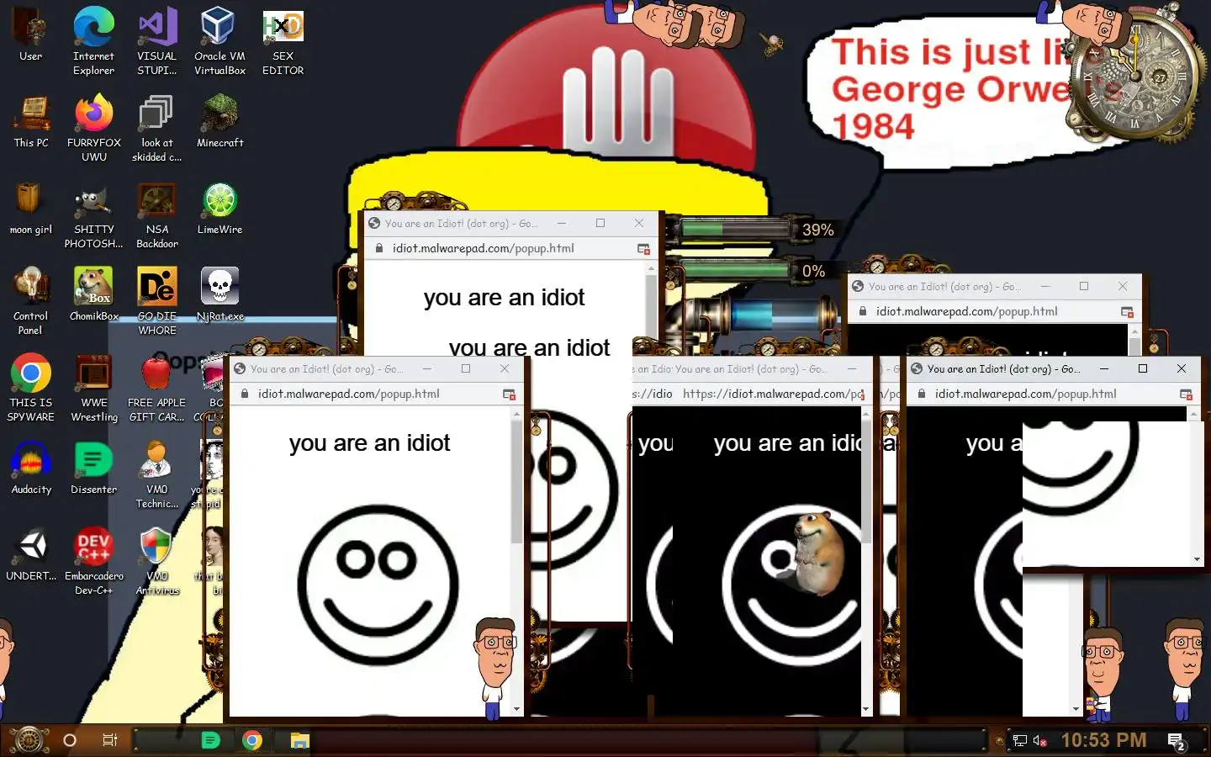Open the ChomikBox desktop icon
1211x757 pixels.
click(93, 294)
